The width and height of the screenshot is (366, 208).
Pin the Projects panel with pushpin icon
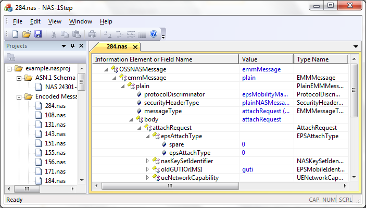[72, 46]
